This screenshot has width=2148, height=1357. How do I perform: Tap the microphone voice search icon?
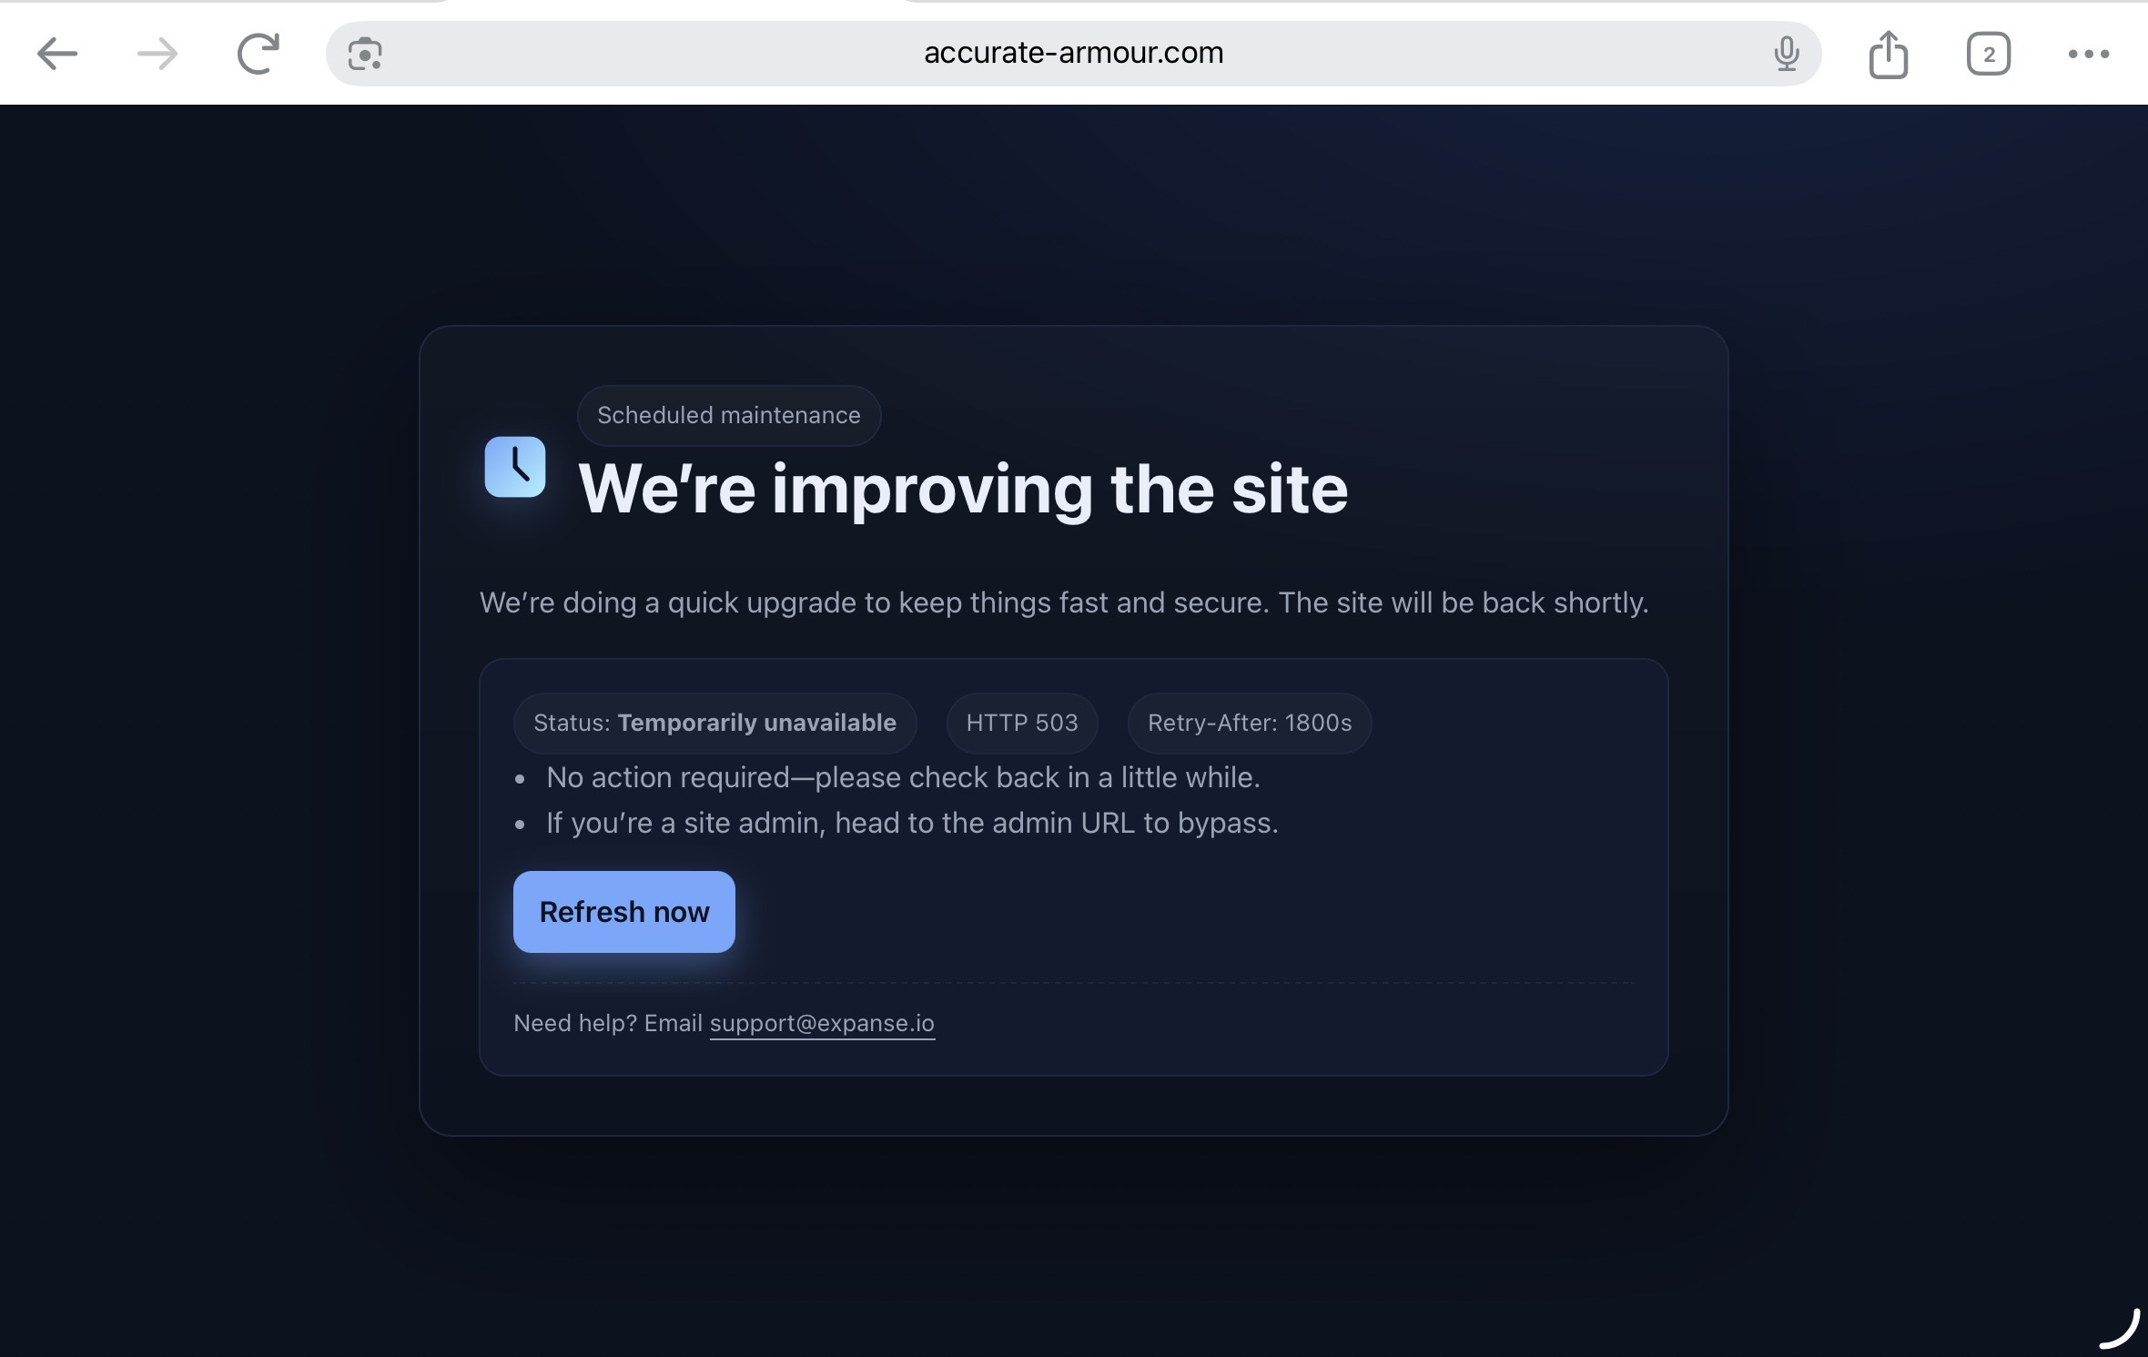[x=1786, y=54]
